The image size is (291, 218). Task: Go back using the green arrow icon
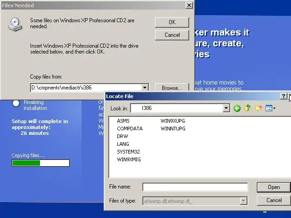coord(237,108)
